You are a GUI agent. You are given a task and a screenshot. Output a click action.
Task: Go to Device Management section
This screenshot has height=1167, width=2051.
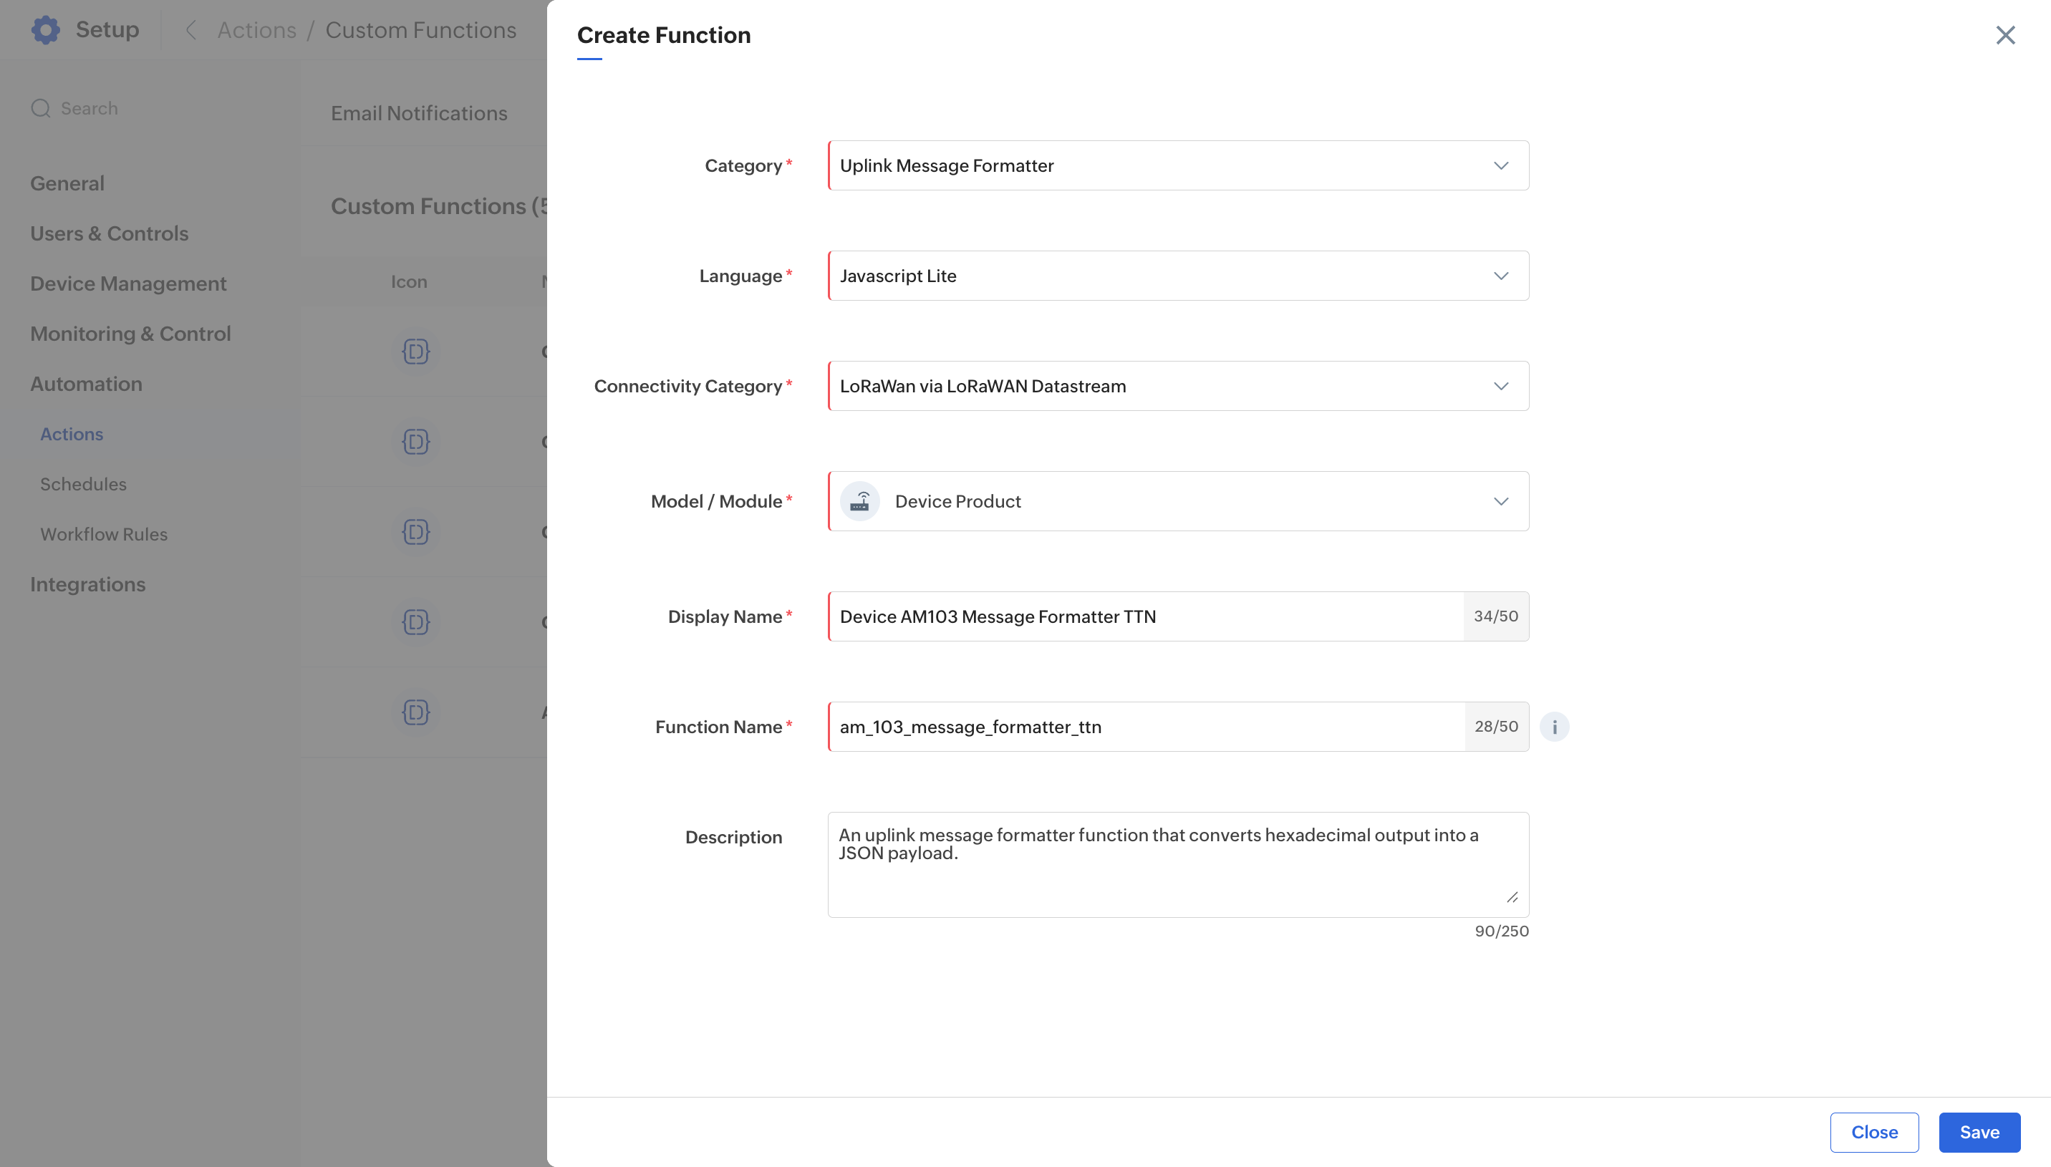(128, 284)
